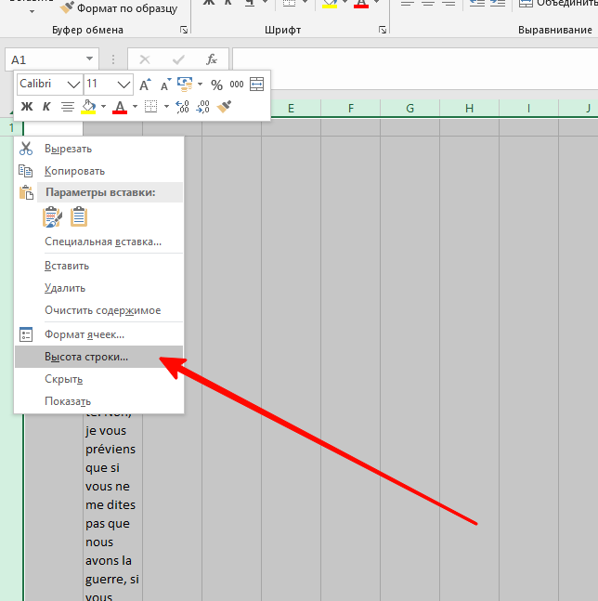Expand borders dropdown arrow in mini toolbar

coord(166,107)
